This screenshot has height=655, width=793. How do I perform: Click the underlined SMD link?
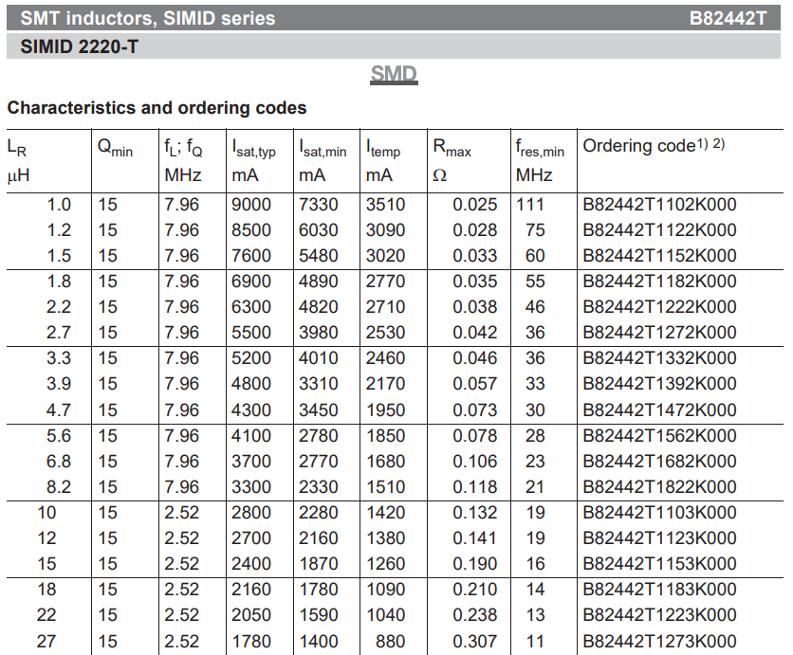(394, 74)
